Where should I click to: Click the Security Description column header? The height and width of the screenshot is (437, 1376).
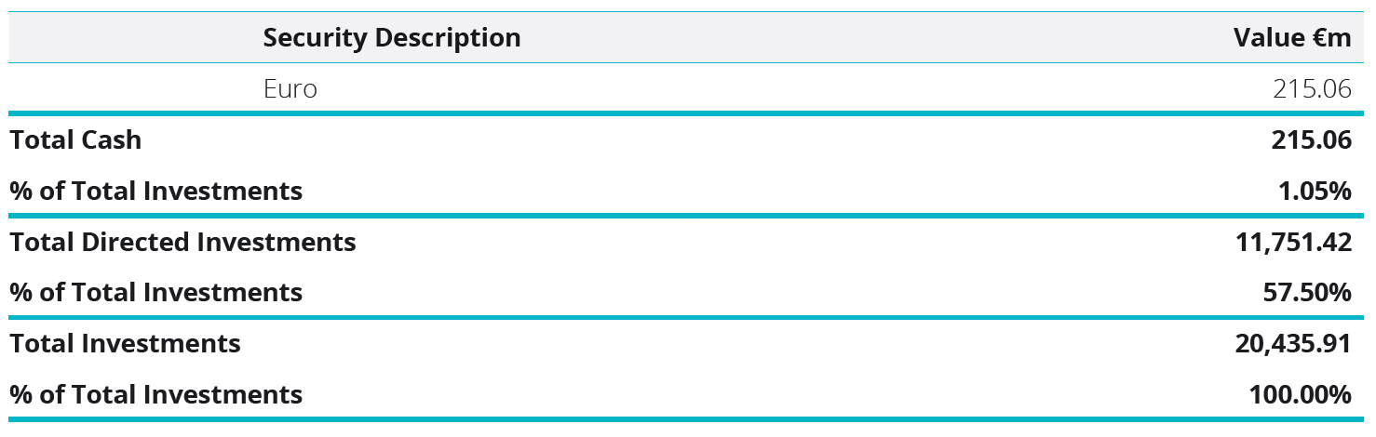392,38
